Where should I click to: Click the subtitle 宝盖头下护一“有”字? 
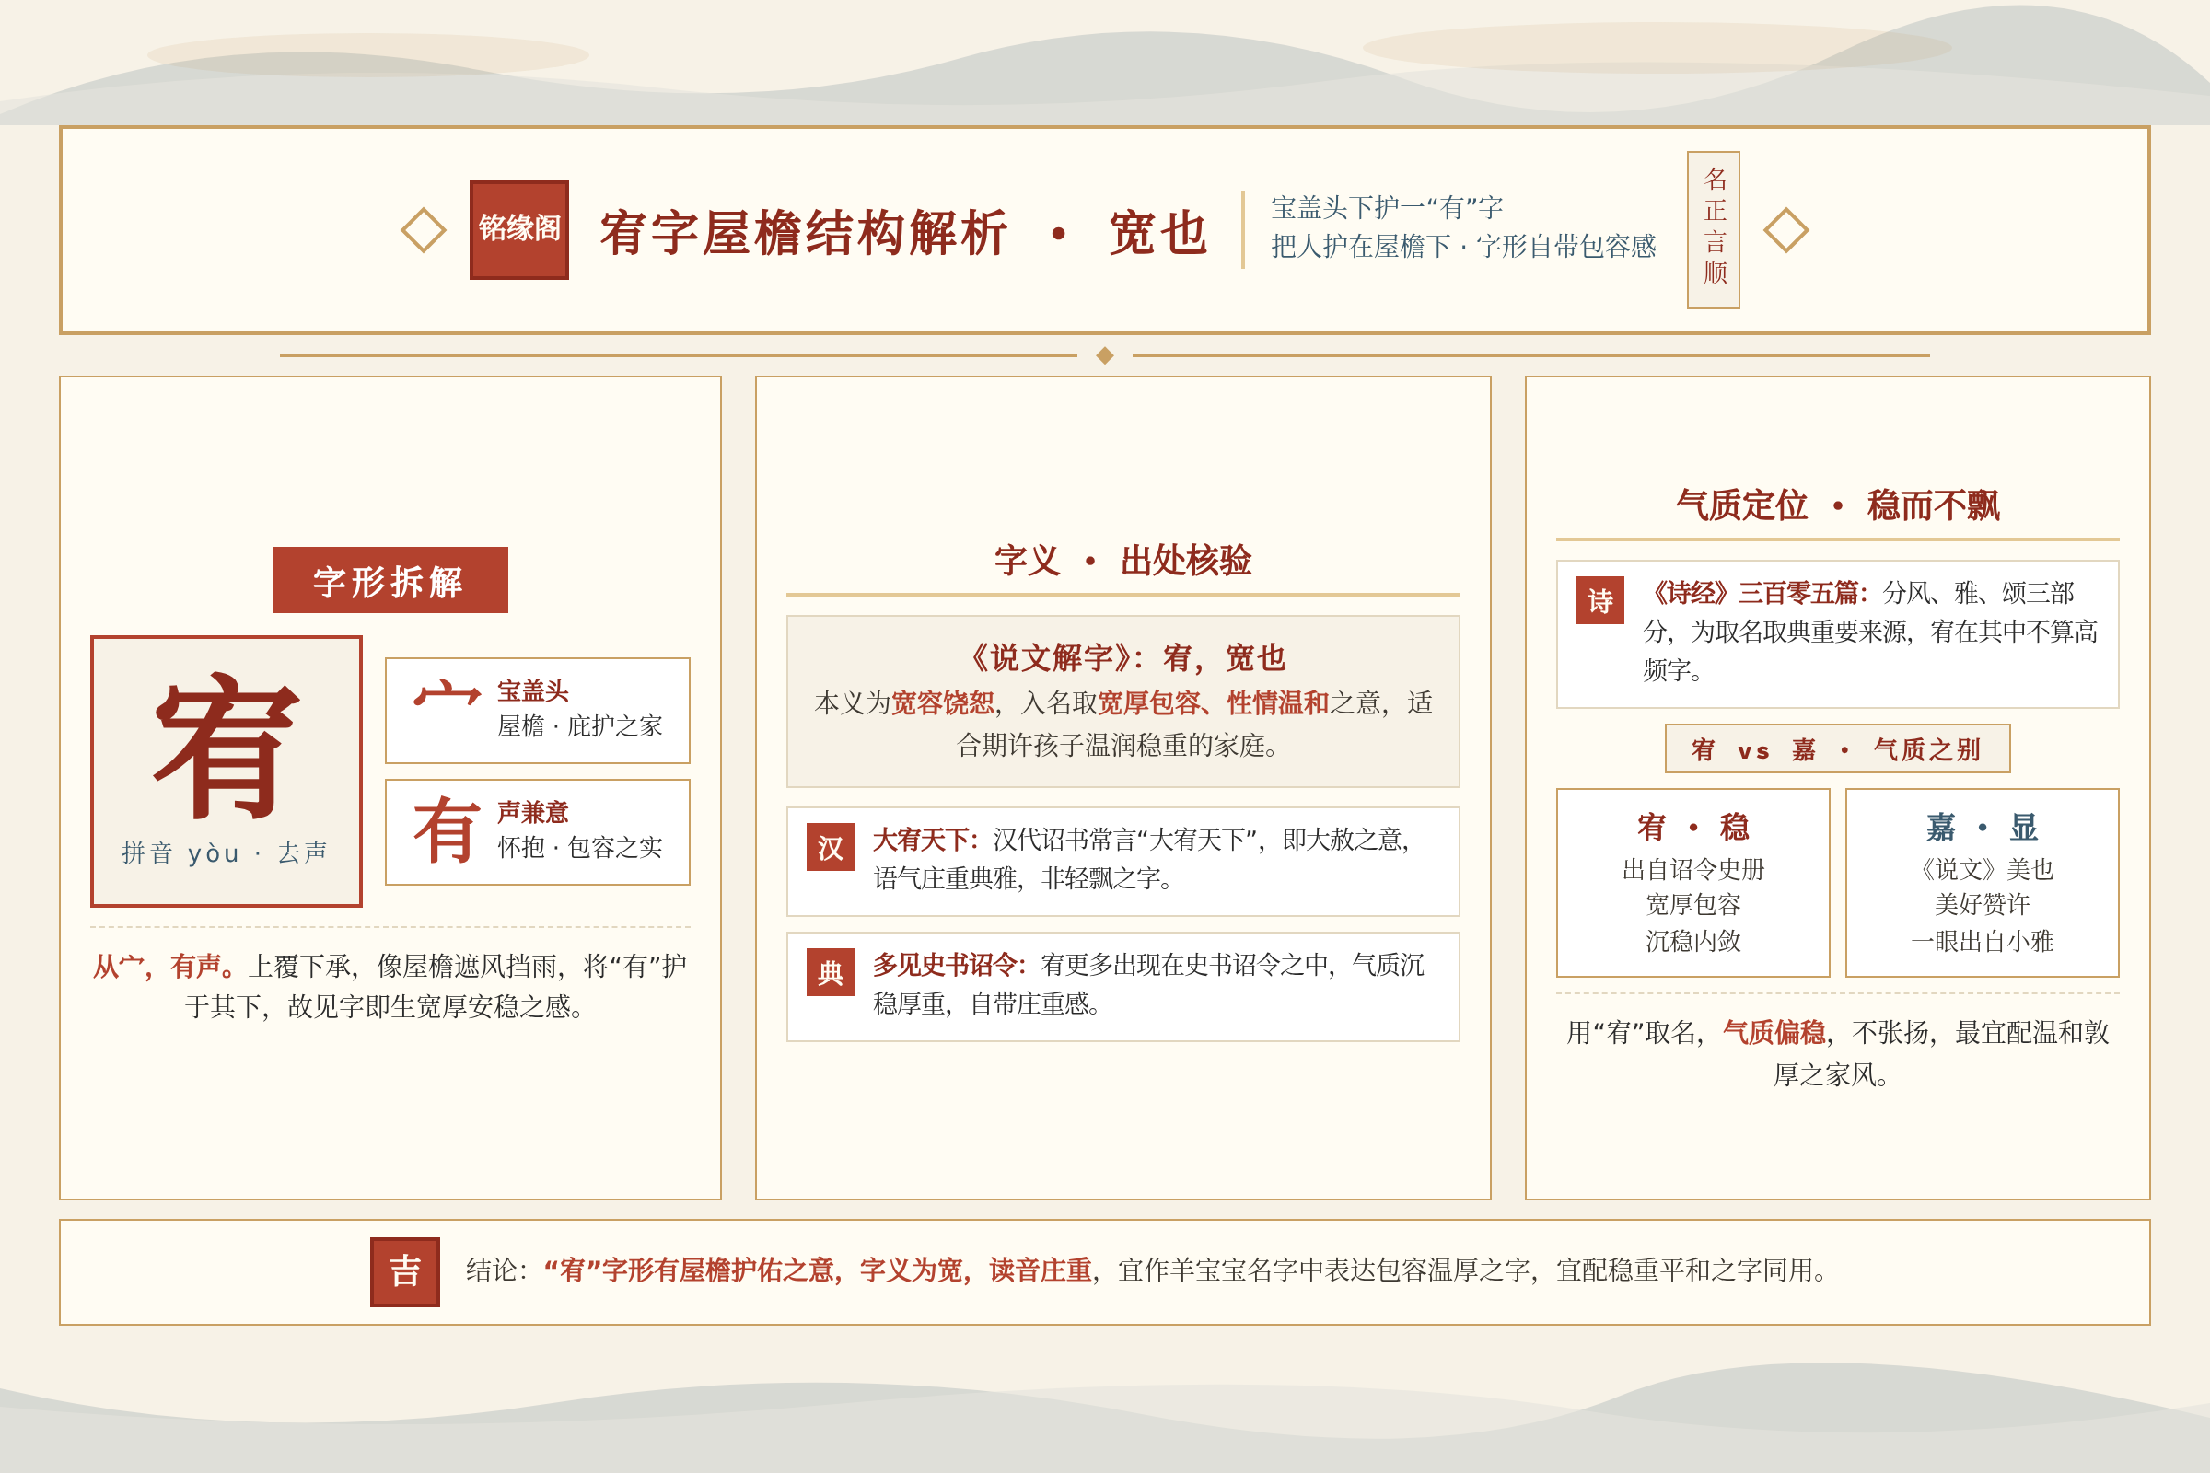(1387, 208)
